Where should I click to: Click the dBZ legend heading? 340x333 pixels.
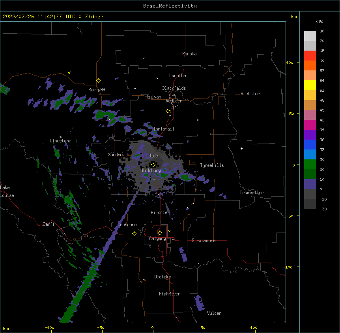pyautogui.click(x=319, y=21)
